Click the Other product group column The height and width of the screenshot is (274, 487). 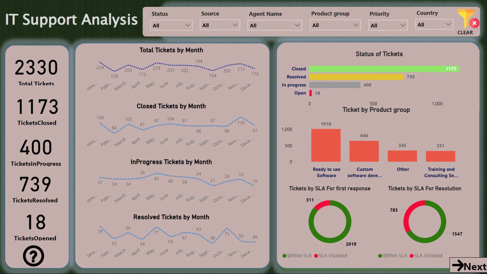tap(402, 156)
